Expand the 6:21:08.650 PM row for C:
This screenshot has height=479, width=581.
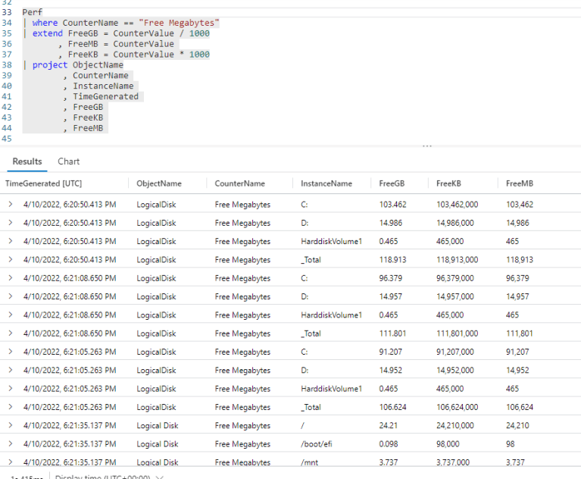(x=11, y=278)
